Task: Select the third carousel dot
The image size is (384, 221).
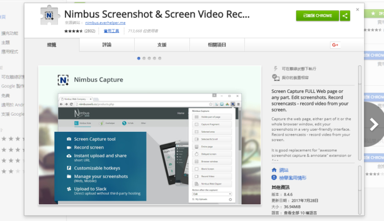Action: pyautogui.click(x=149, y=58)
